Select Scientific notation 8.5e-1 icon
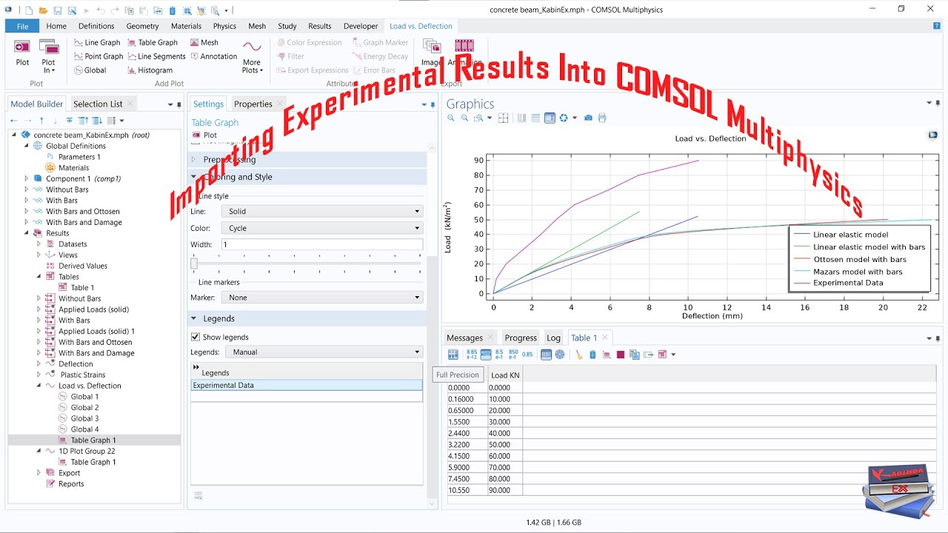 point(499,355)
